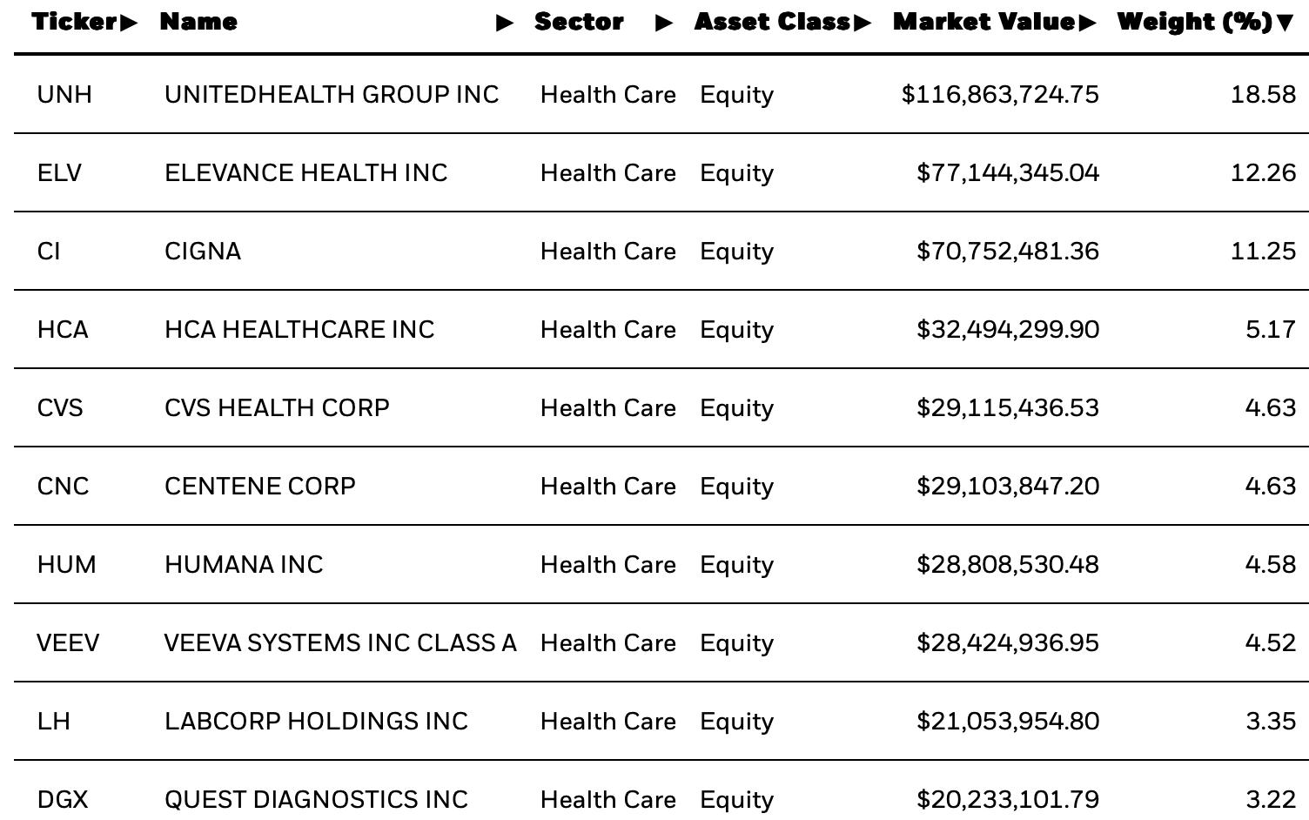Select the CIGNA name cell
The height and width of the screenshot is (820, 1309).
(x=203, y=251)
